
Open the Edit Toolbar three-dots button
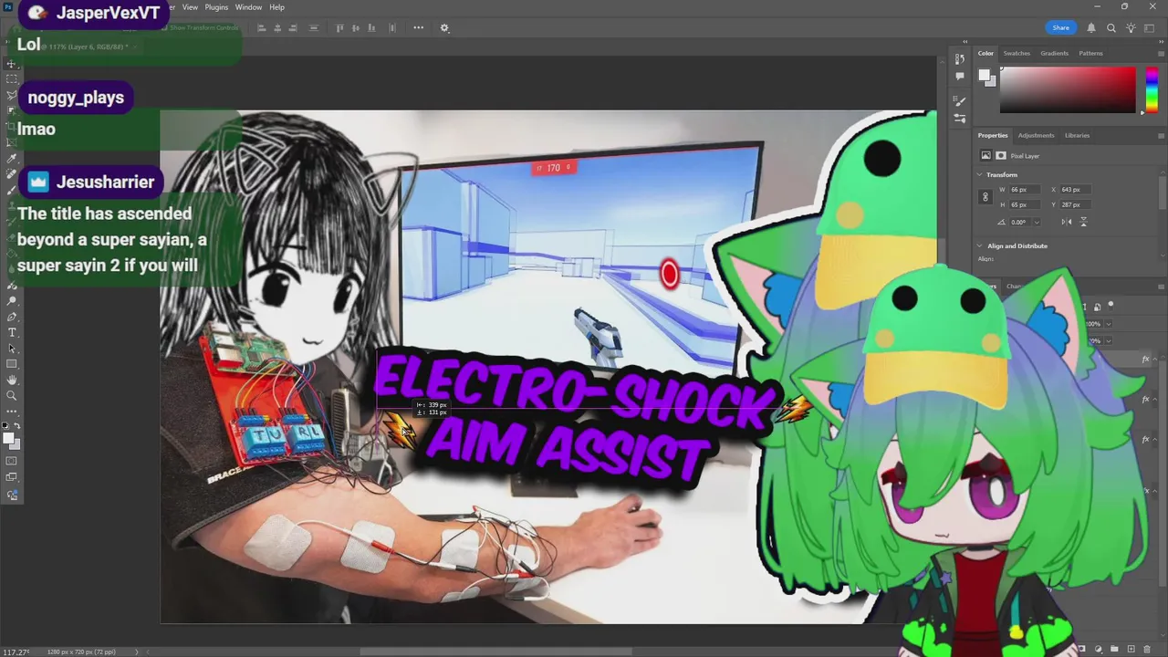[12, 411]
